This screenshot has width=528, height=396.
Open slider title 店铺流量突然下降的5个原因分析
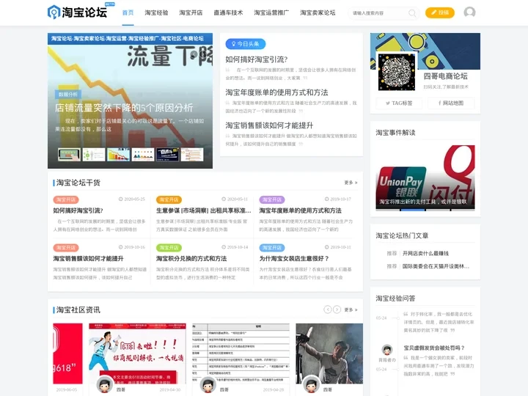(124, 108)
